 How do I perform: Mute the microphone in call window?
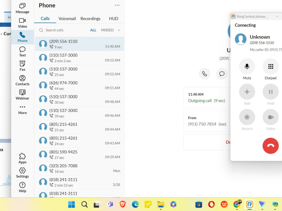[x=247, y=66]
